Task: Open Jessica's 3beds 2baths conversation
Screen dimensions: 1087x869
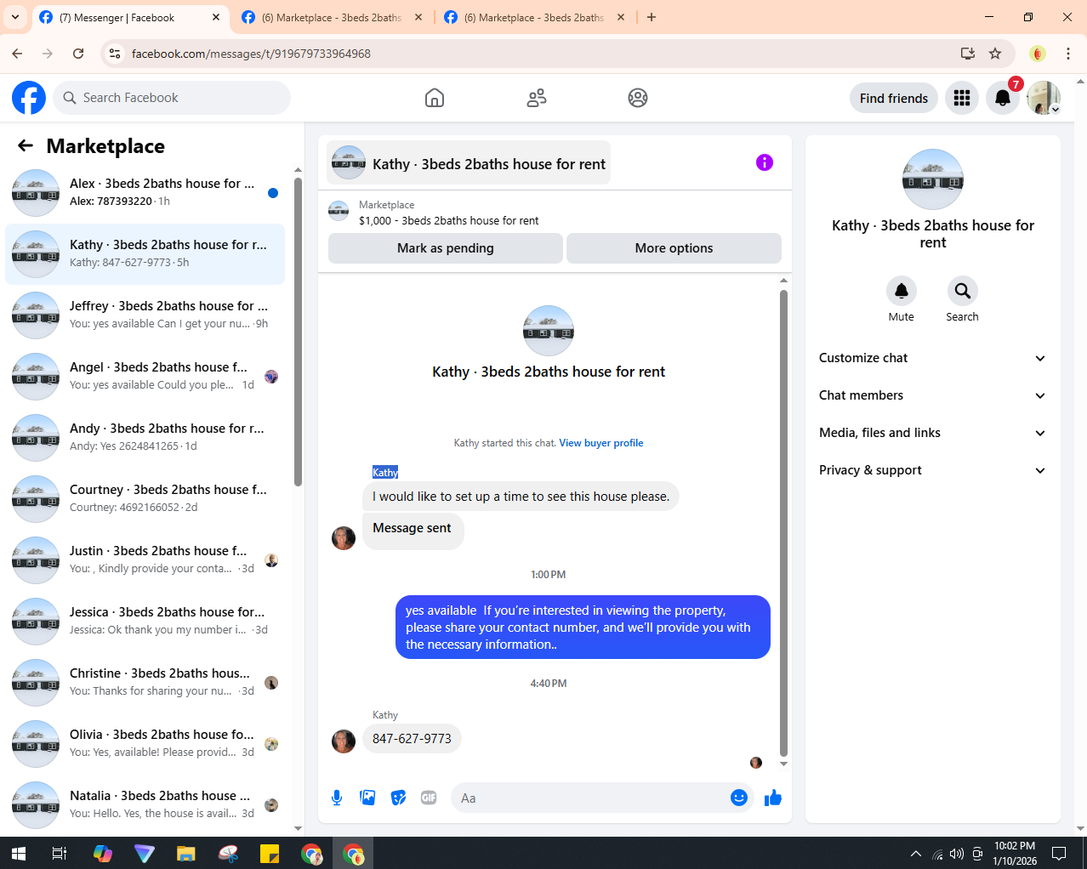Action: [x=145, y=622]
